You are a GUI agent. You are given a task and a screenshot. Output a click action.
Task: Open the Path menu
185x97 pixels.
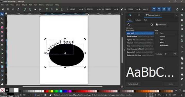(x=30, y=5)
